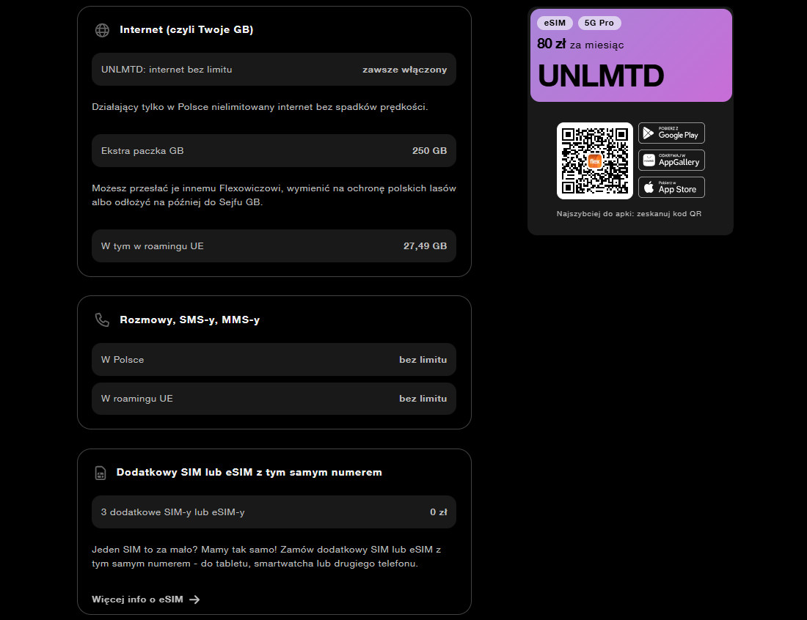Select the 3 dodatkowe SIM-y lub eSIM-y row

tap(274, 512)
